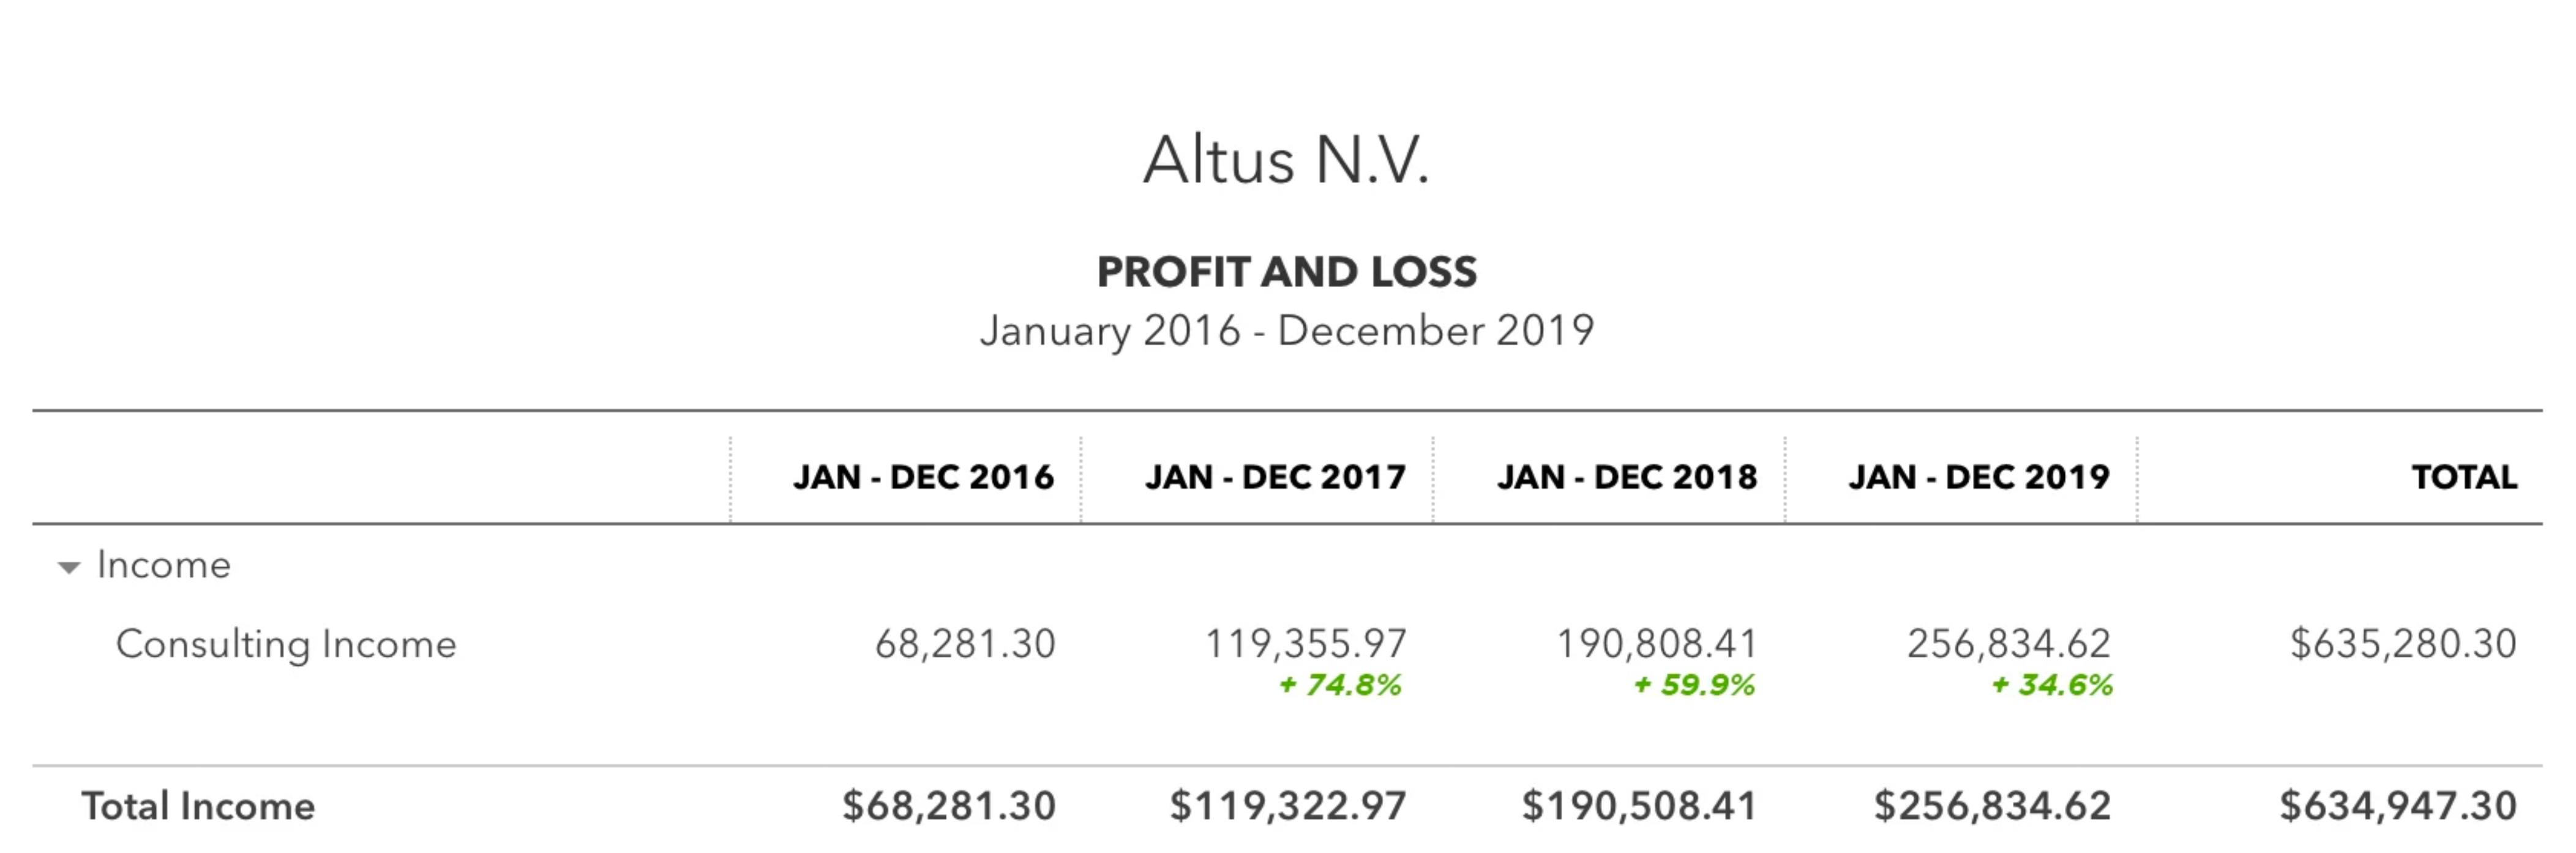Viewport: 2576px width, 853px height.
Task: Open the Consulting Income account row
Action: 286,644
